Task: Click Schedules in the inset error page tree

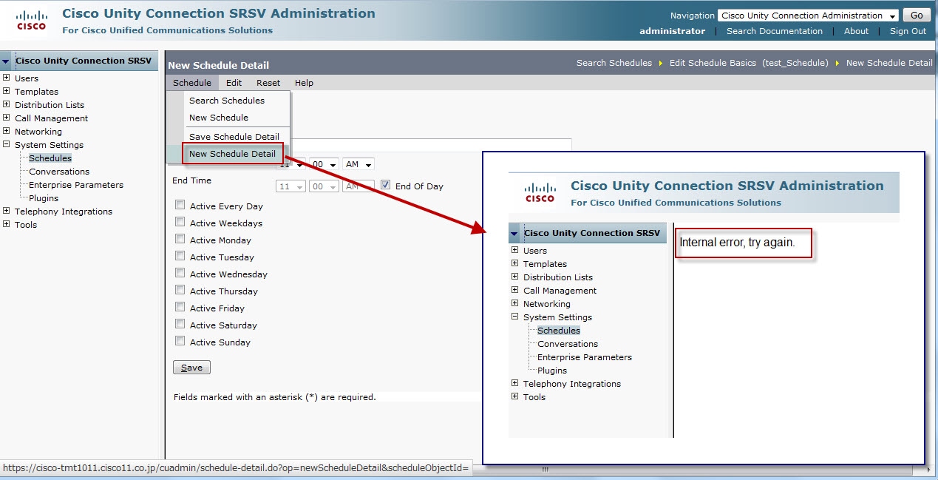Action: pyautogui.click(x=559, y=330)
